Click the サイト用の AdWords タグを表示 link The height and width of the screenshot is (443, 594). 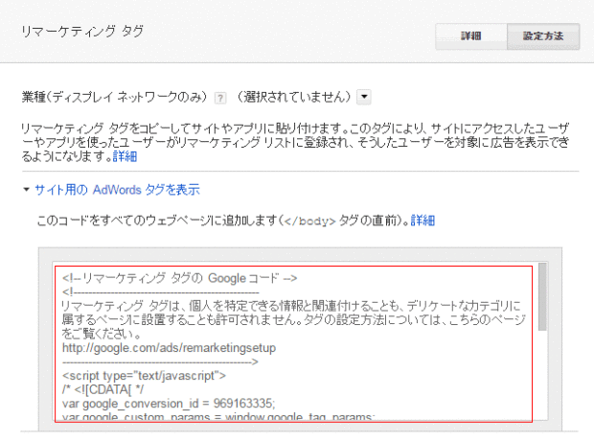(x=117, y=190)
